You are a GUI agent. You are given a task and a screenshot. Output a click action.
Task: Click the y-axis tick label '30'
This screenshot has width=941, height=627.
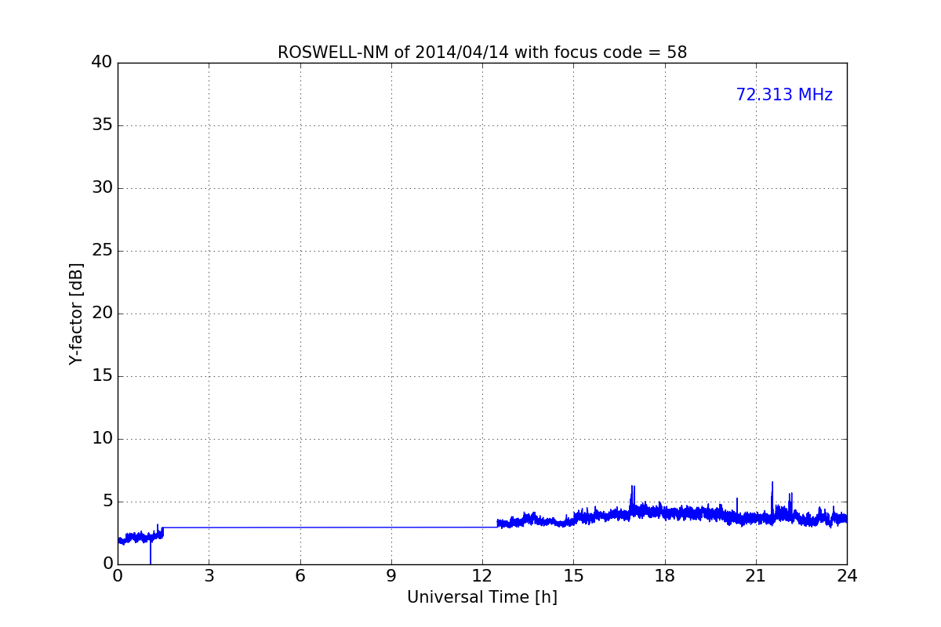click(x=102, y=188)
